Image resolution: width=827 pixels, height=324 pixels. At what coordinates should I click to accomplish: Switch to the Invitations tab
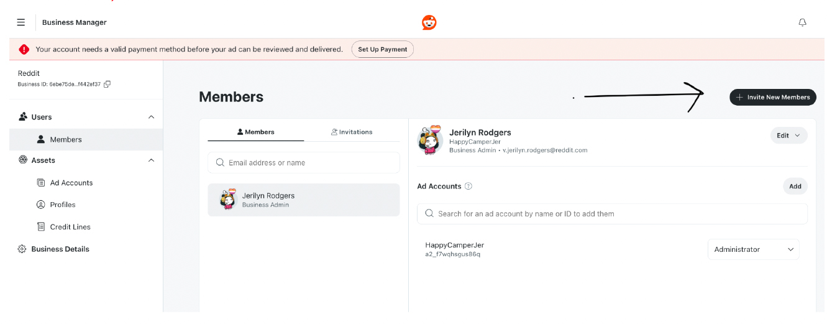(x=352, y=132)
